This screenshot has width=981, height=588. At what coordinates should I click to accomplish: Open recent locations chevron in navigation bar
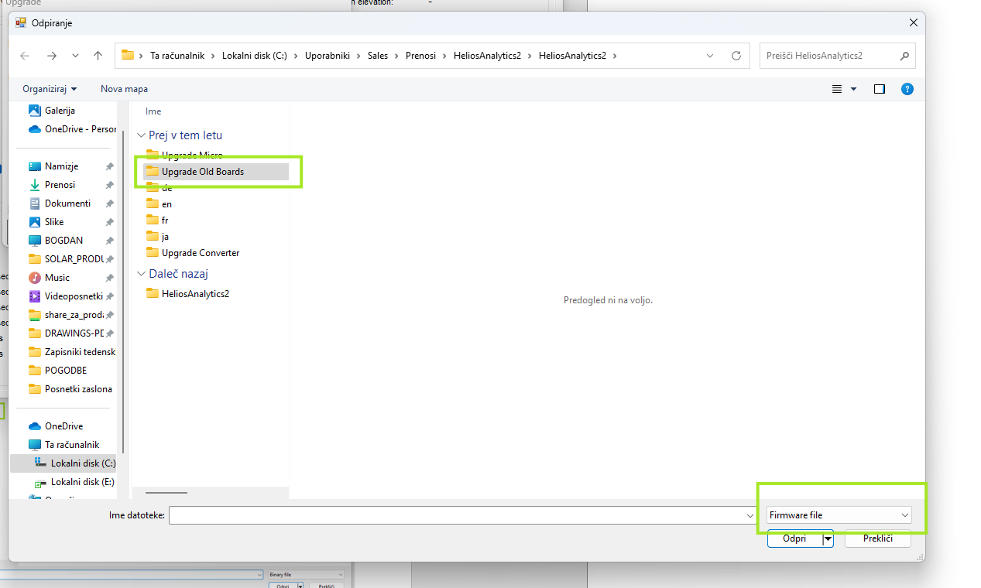[x=75, y=56]
